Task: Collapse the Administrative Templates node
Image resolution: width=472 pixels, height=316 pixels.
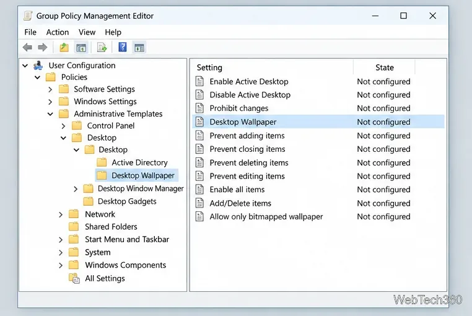Action: click(x=50, y=114)
